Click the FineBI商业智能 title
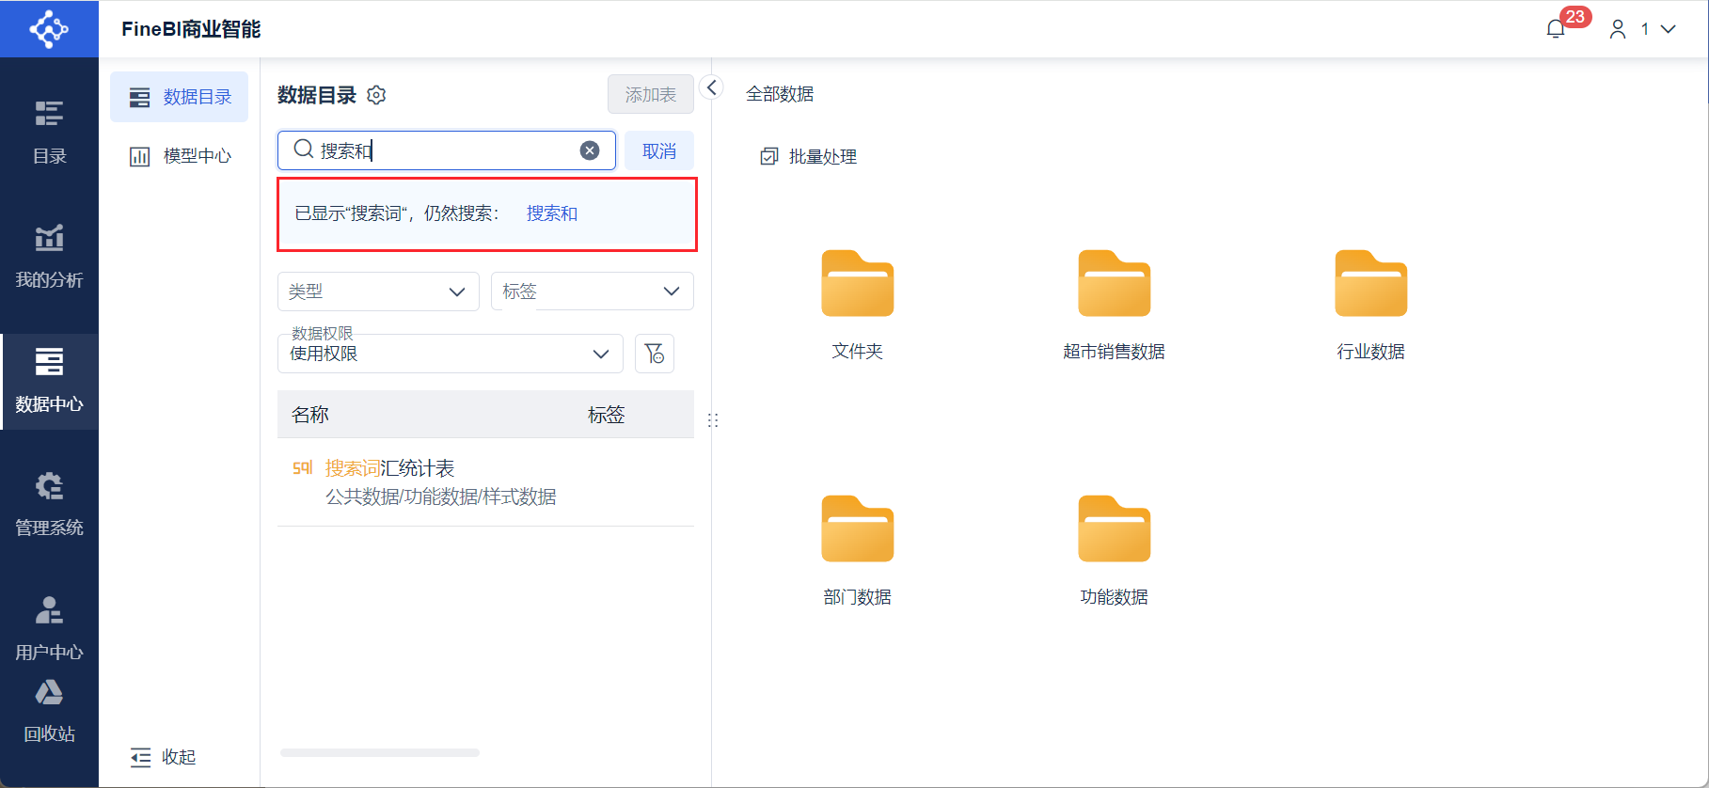The width and height of the screenshot is (1709, 788). (191, 29)
